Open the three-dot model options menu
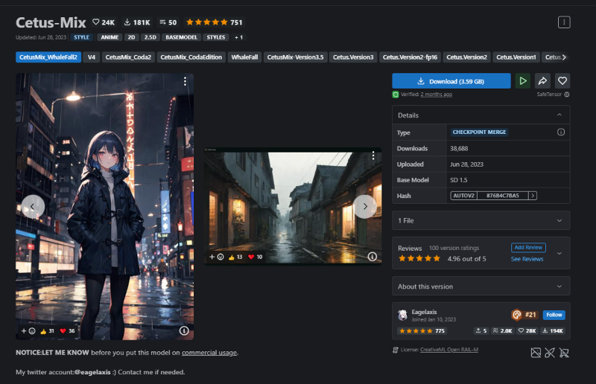Screen dimensions: 596x384 click(564, 22)
